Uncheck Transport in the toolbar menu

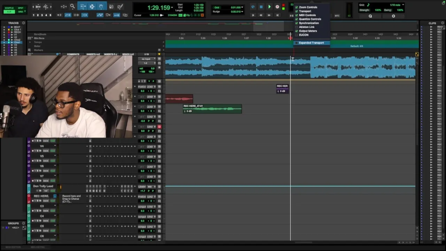coord(305,11)
